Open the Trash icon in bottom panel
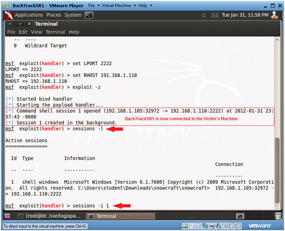Image resolution: width=285 pixels, height=231 pixels. (x=278, y=216)
